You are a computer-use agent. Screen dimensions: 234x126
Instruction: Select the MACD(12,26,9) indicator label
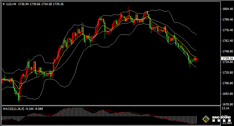(14, 109)
